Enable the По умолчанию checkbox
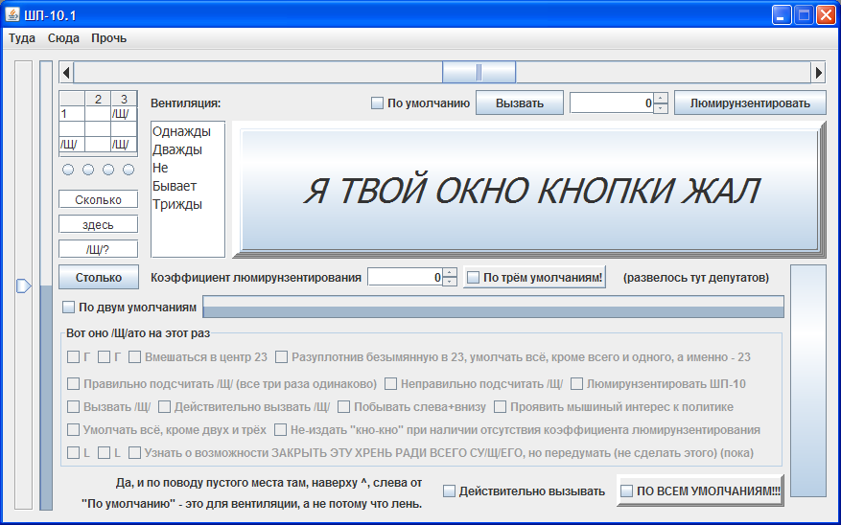841x525 pixels. (x=378, y=103)
